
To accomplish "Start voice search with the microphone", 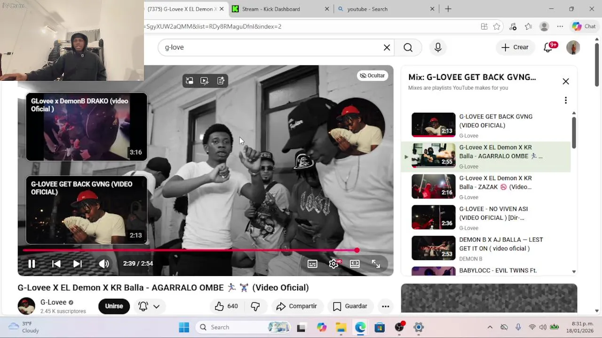I will tap(438, 47).
